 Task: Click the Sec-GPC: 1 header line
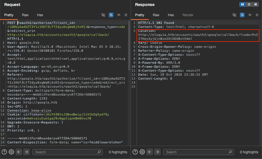click(17, 106)
